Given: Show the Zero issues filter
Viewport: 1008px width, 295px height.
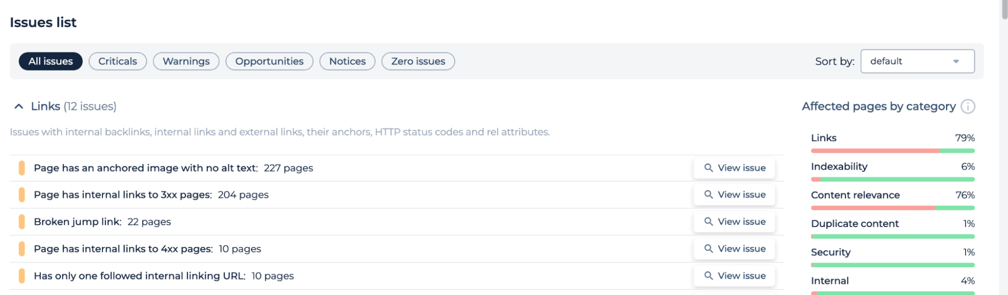Looking at the screenshot, I should point(418,61).
